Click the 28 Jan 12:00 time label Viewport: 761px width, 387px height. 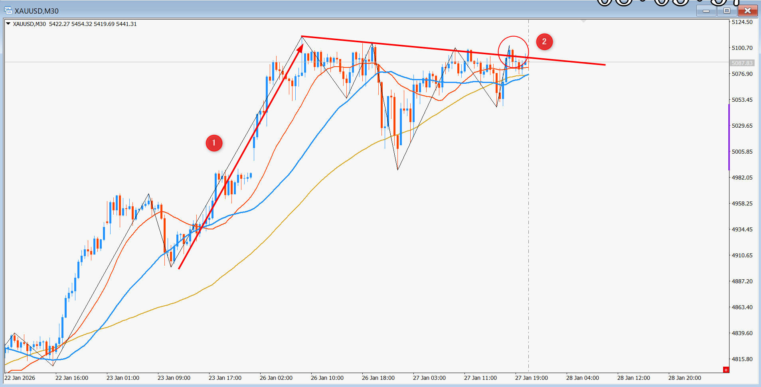634,378
